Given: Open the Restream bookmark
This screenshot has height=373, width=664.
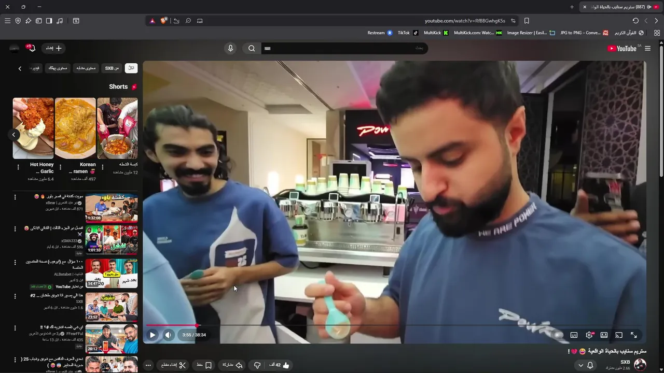Looking at the screenshot, I should tap(380, 33).
